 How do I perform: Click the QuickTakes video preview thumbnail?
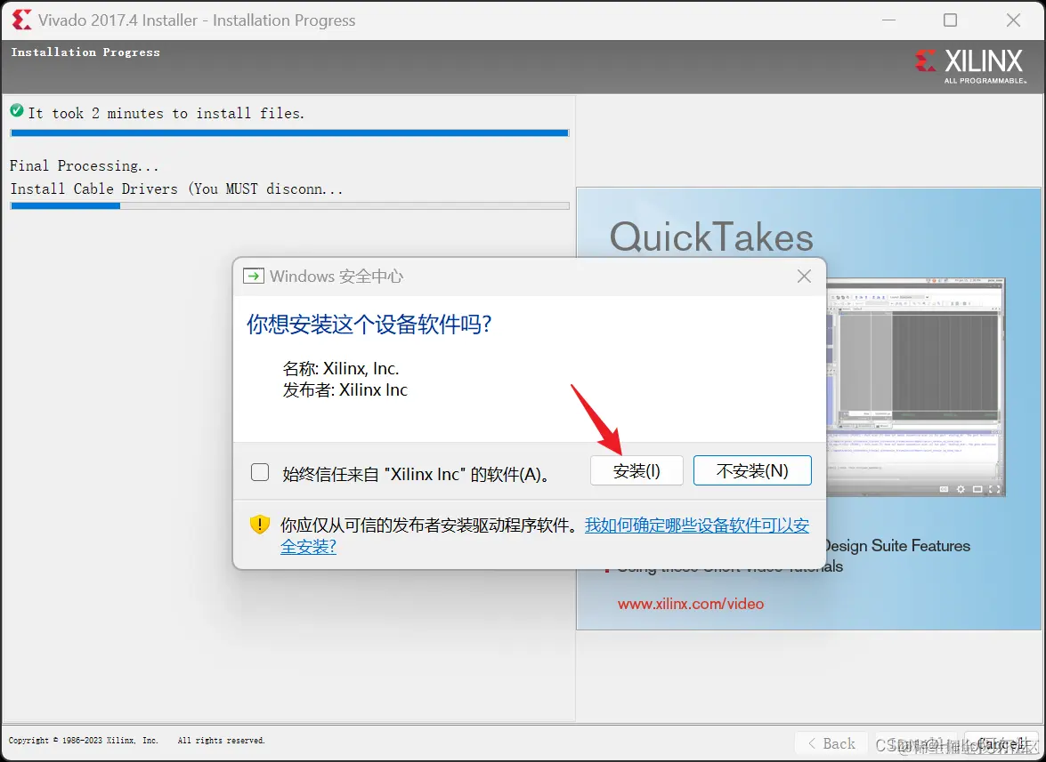tap(915, 388)
